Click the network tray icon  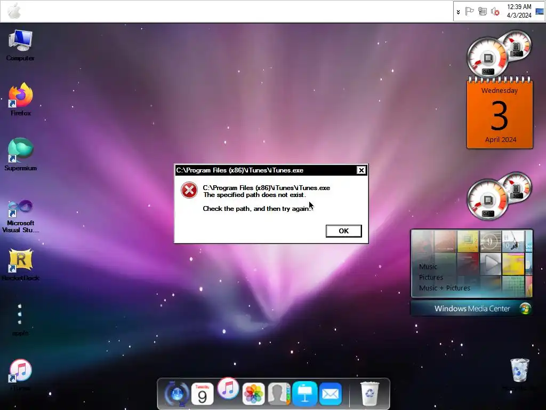[482, 11]
